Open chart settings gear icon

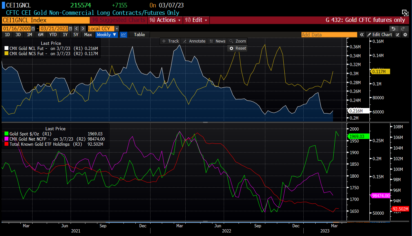tap(405, 34)
